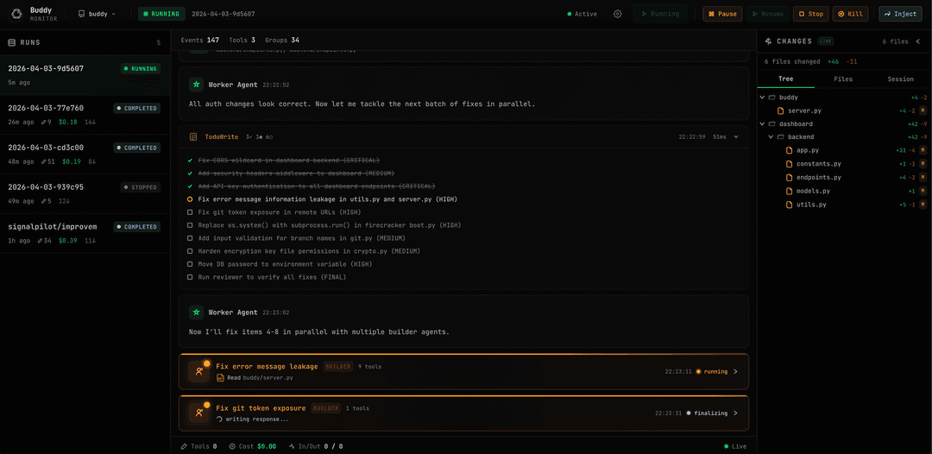The height and width of the screenshot is (454, 932).
Task: Toggle 'Move DB password to environment variable' checkbox
Action: (x=190, y=264)
